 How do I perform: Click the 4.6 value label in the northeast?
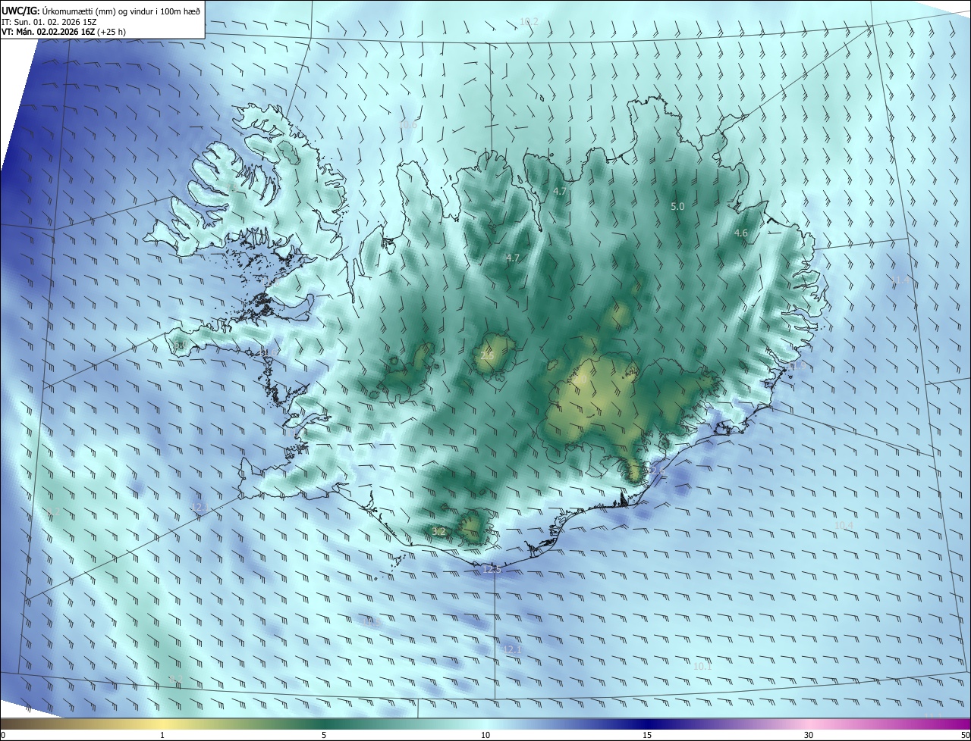point(741,233)
